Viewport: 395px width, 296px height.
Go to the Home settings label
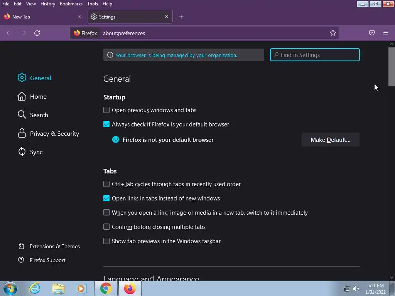pos(38,96)
